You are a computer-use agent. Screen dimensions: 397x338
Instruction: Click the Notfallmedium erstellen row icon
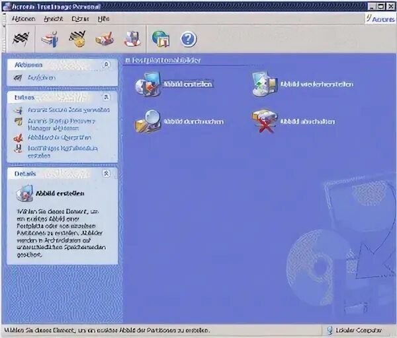pos(18,149)
